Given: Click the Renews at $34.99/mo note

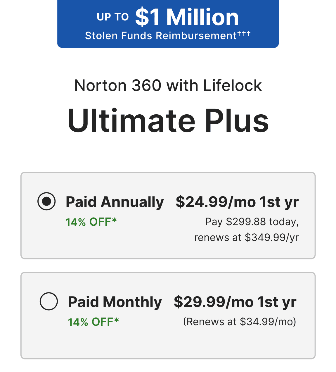Looking at the screenshot, I should click(240, 322).
